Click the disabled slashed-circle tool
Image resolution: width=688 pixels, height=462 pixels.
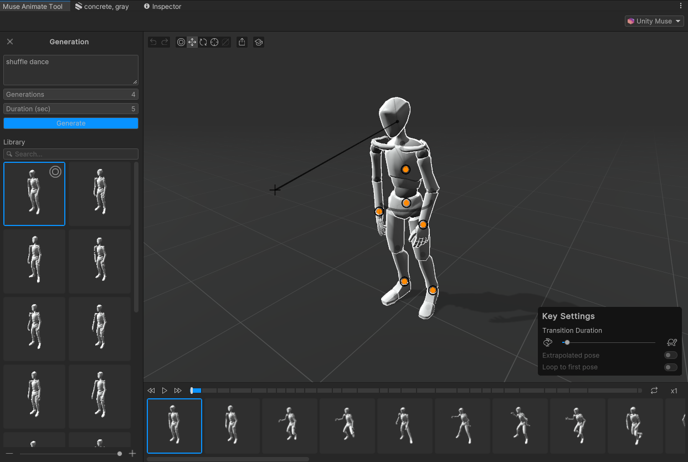[x=225, y=42]
